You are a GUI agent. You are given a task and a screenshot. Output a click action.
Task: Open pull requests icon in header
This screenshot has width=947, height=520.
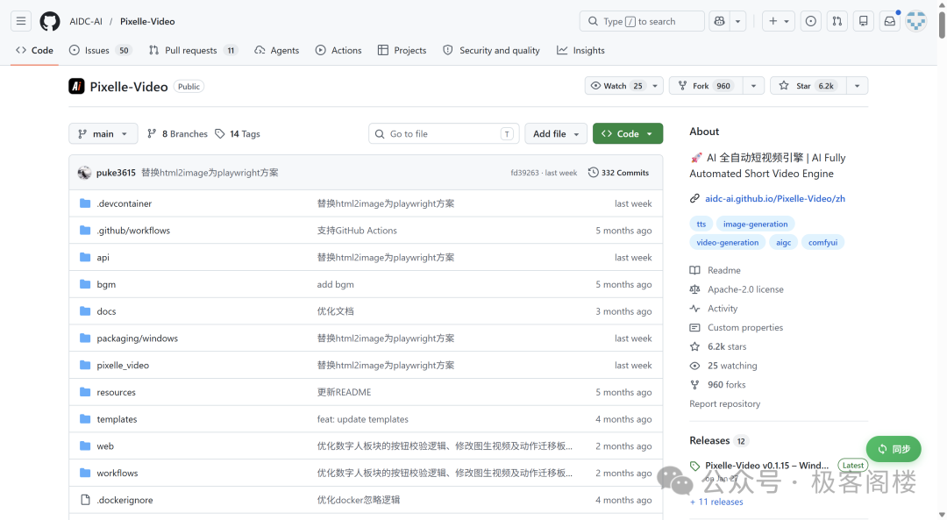click(837, 21)
